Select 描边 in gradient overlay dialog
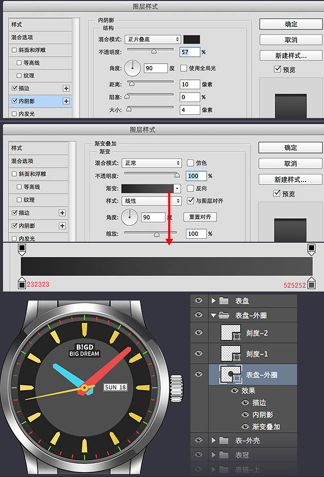 tap(38, 213)
